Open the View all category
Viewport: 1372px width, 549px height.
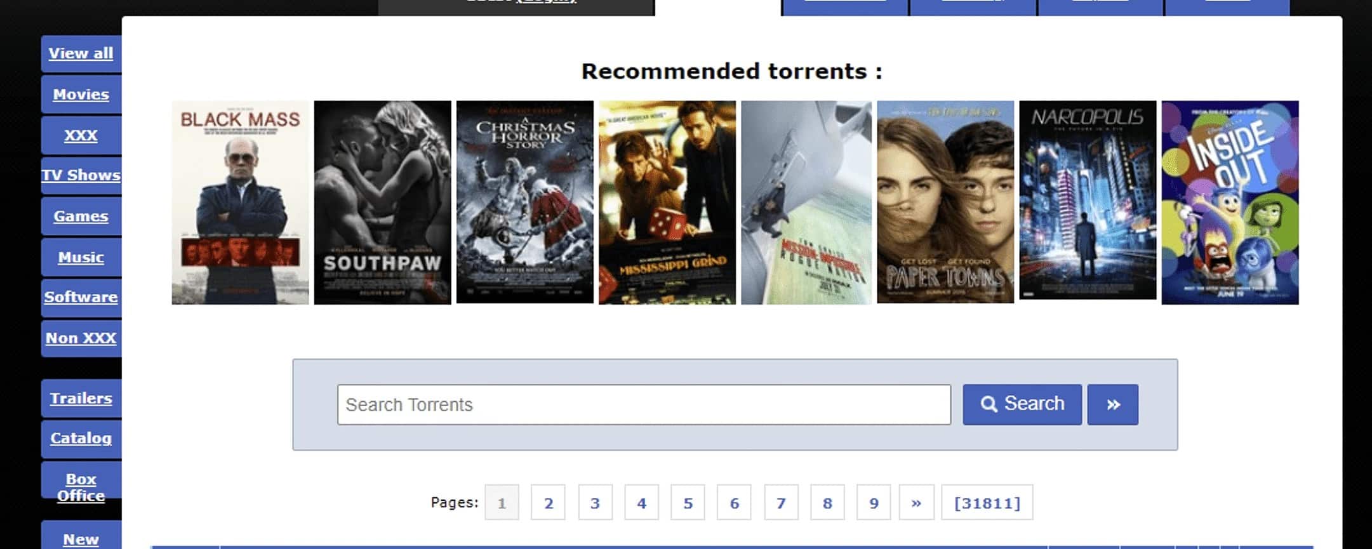coord(81,53)
